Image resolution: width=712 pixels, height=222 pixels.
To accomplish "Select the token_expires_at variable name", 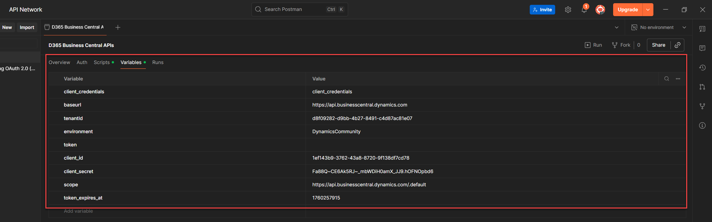I will (83, 198).
